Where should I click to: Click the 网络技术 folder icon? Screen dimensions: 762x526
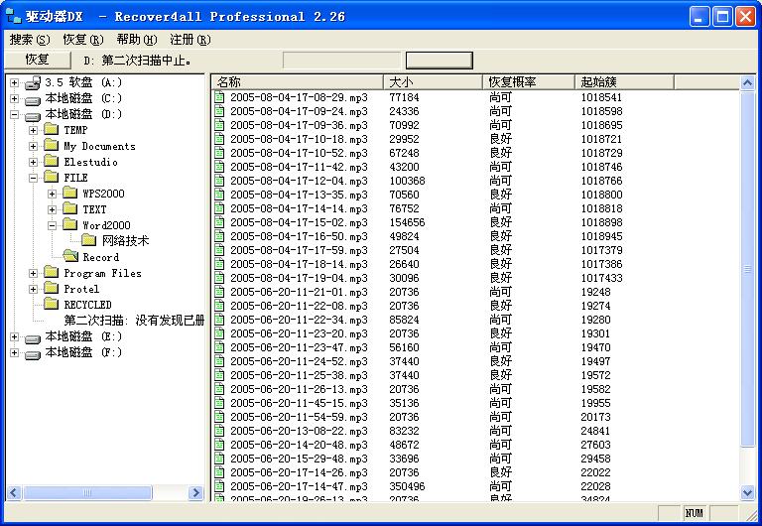pos(88,241)
